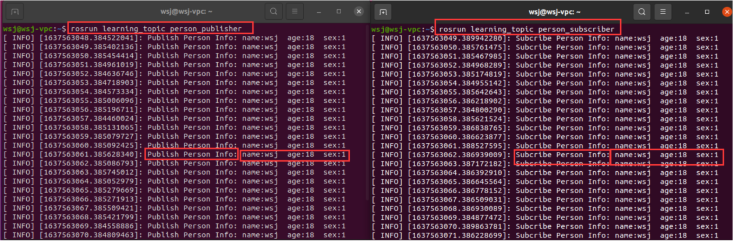Viewport: 733px width, 242px height.
Task: Select Publish line with timestamp 1637563048.384522041
Action: (x=174, y=37)
